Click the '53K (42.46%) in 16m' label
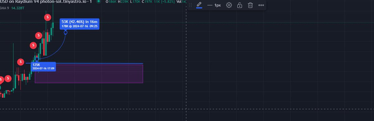This screenshot has width=374, height=121. tap(79, 24)
